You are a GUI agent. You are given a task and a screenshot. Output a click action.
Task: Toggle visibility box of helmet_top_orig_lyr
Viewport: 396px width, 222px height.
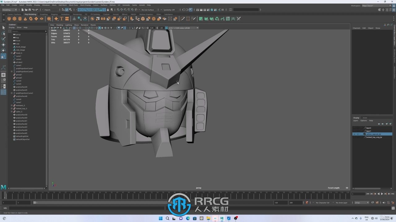pyautogui.click(x=354, y=137)
